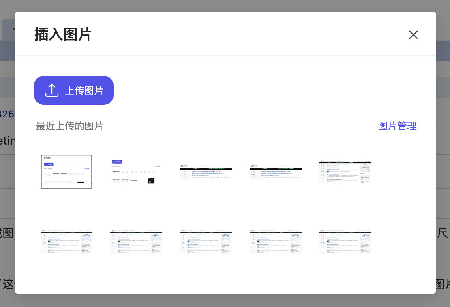Viewport: 450px width, 307px height.
Task: Click the upload arrow icon in 上传图片
Action: pos(52,90)
